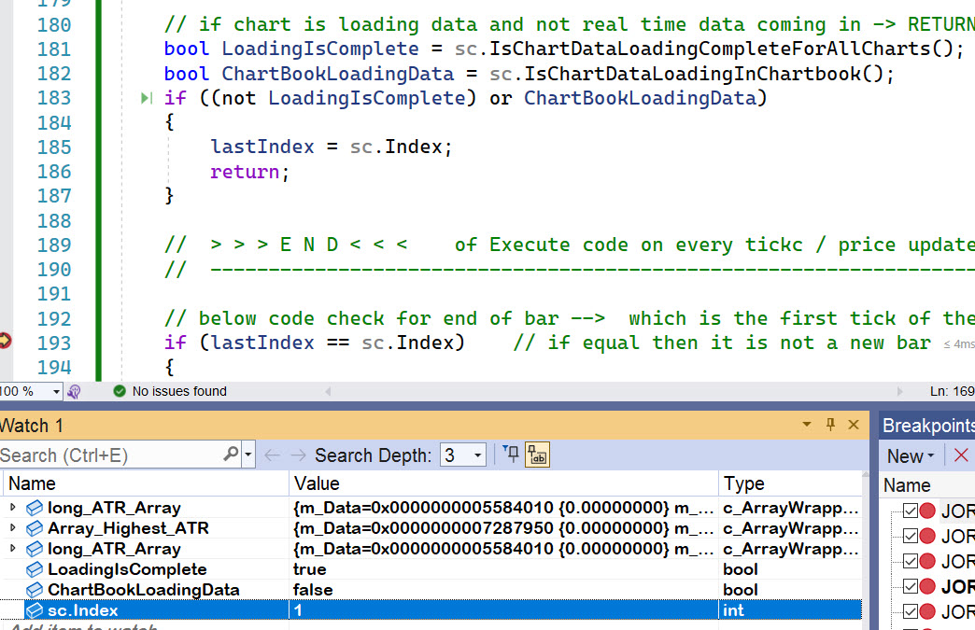975x630 pixels.
Task: Click the search magnifier icon in Watch
Action: [231, 455]
